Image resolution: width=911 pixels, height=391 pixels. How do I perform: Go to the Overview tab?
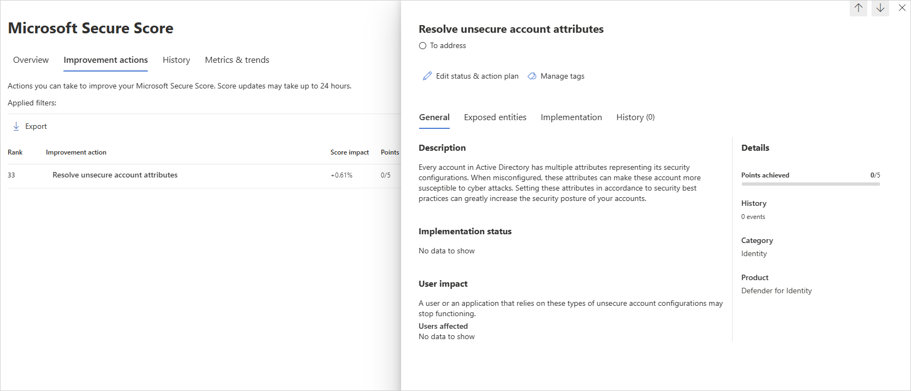click(x=31, y=60)
